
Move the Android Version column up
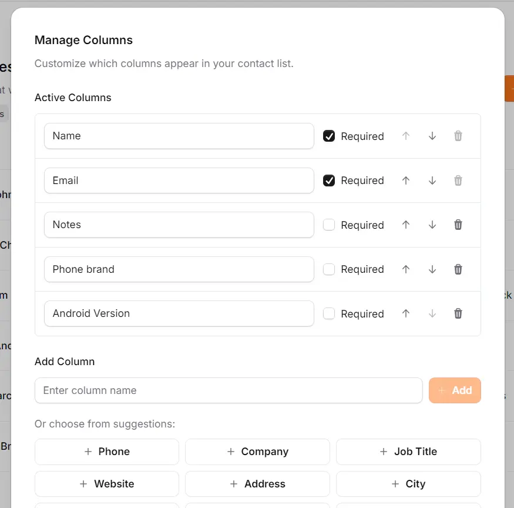[405, 313]
